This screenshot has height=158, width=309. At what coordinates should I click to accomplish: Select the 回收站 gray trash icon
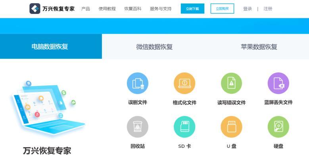138,127
